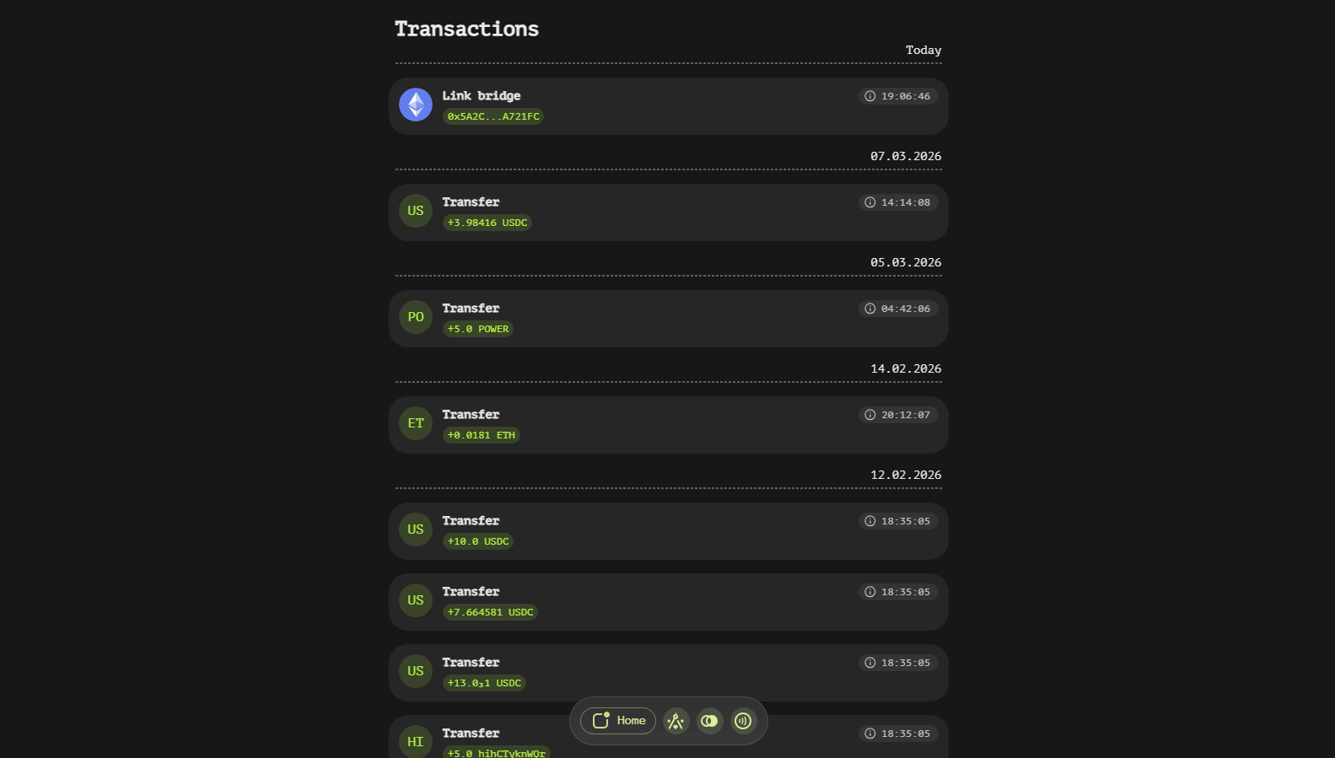Click the contactless waves icon
Image resolution: width=1335 pixels, height=758 pixels.
point(743,721)
